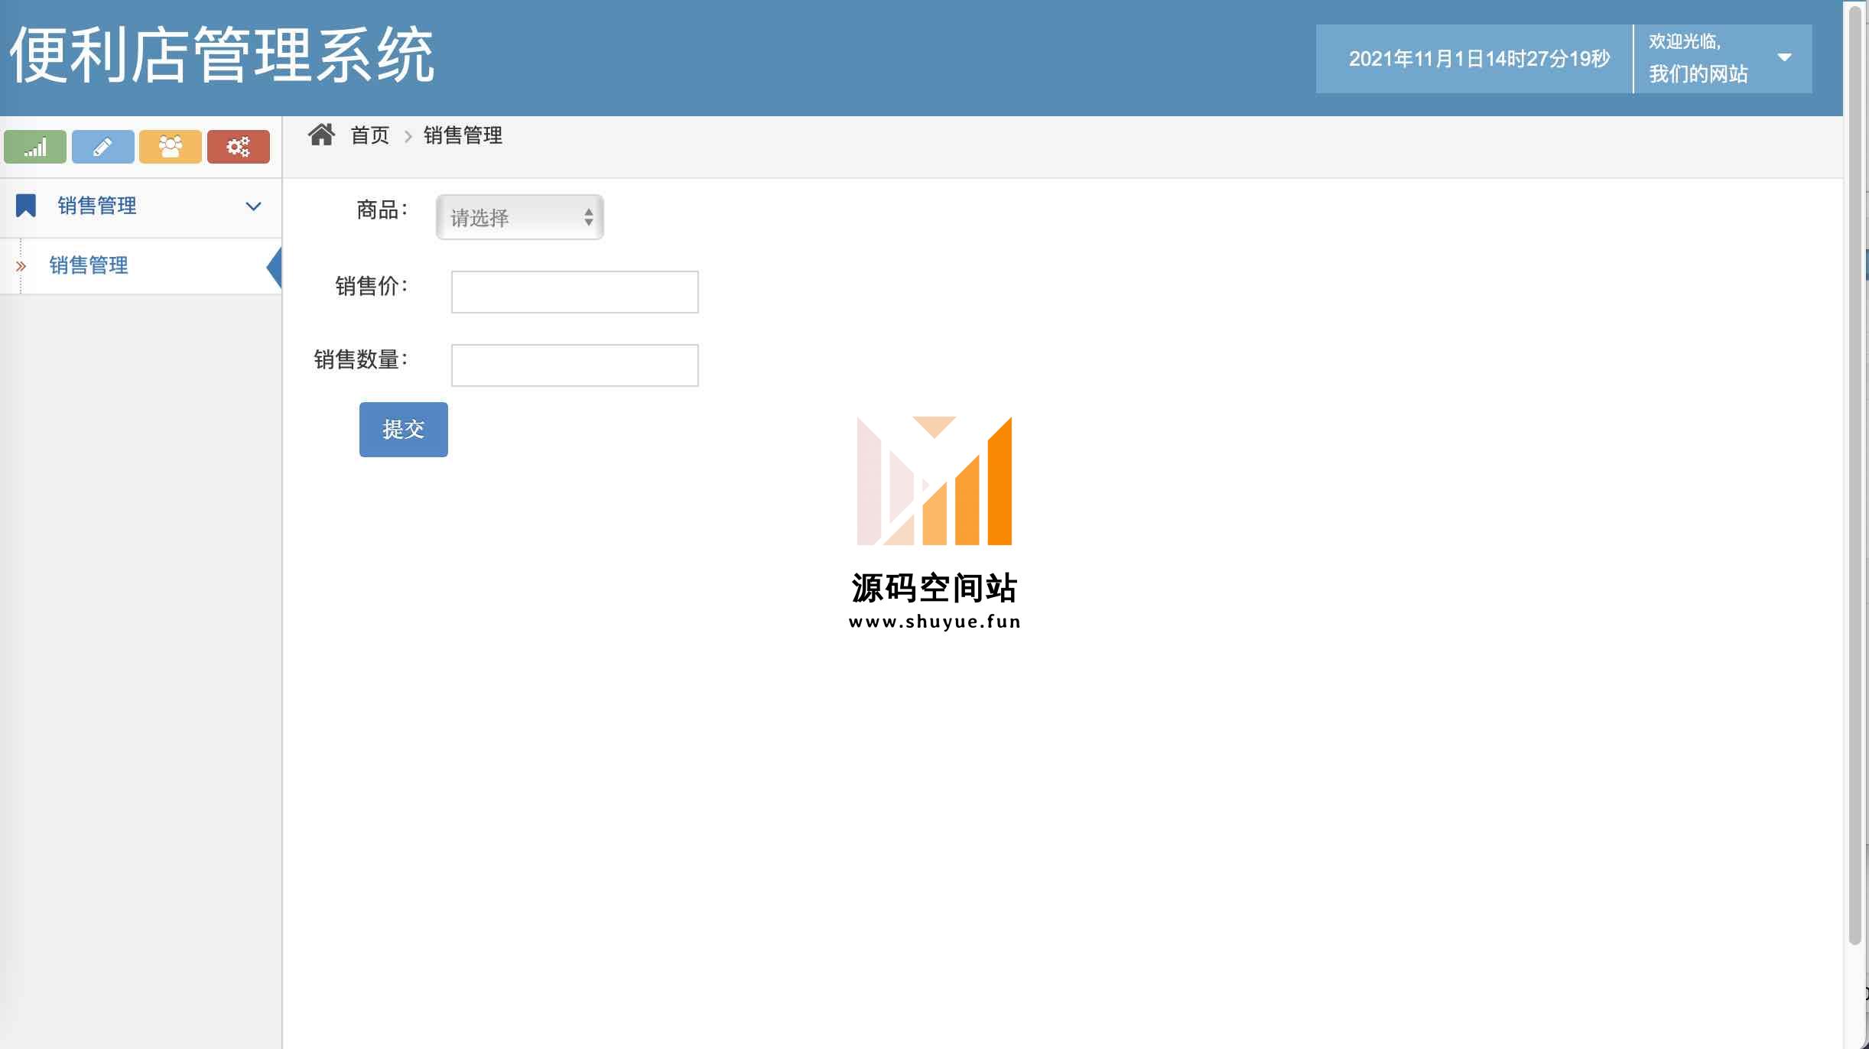Click the red gears settings shortcut icon
1869x1049 pixels.
239,147
